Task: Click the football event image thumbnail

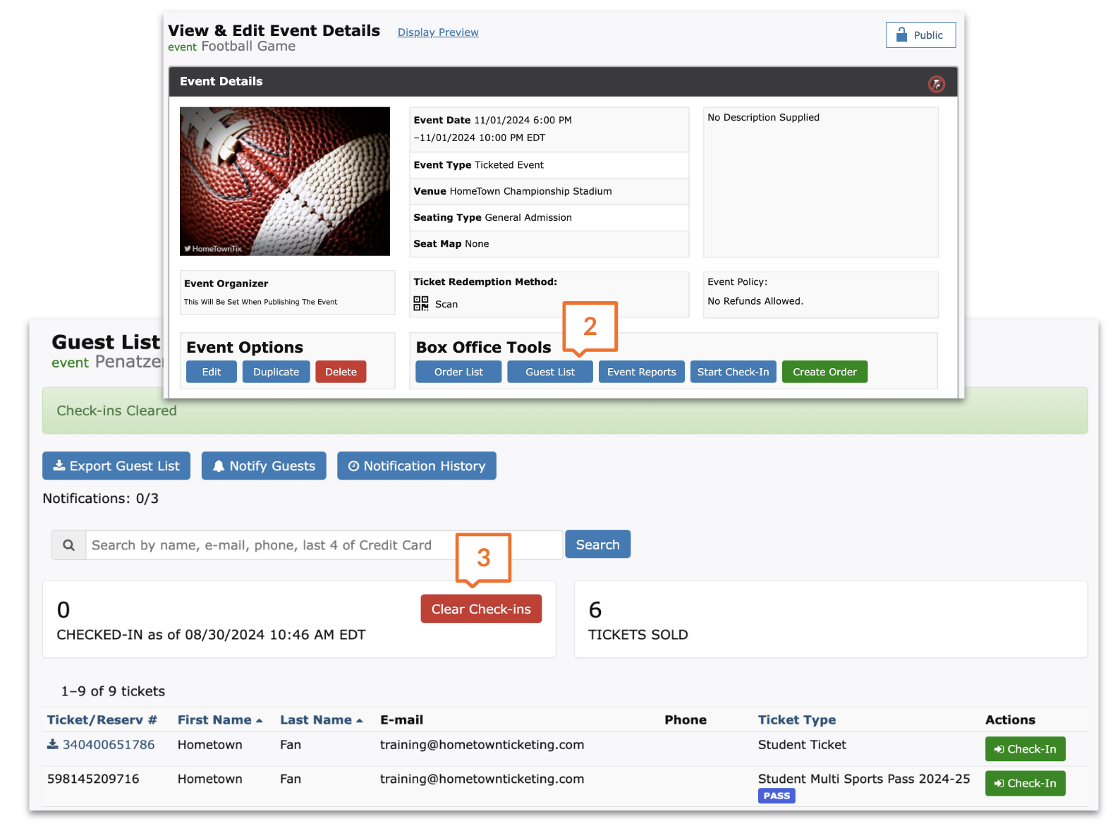Action: [285, 181]
